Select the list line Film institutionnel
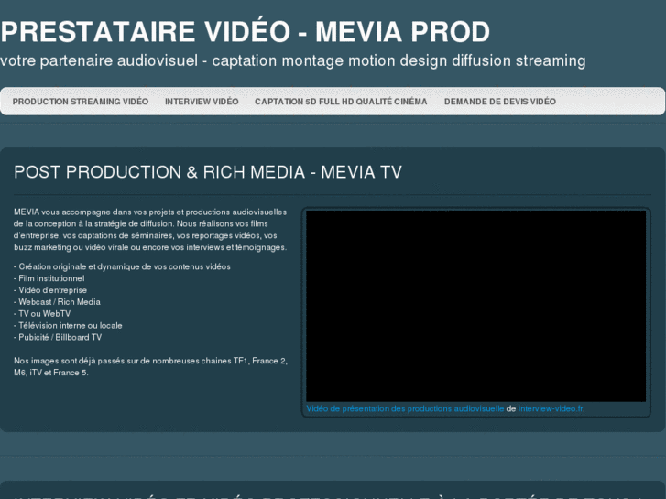The width and height of the screenshot is (666, 499). 49,278
